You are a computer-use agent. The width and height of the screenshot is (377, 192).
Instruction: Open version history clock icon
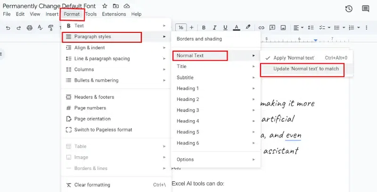(x=349, y=9)
